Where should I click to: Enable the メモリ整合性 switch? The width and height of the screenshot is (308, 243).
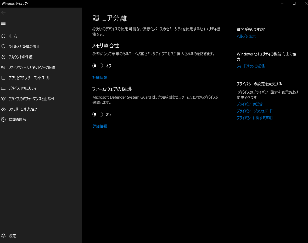tap(98, 66)
